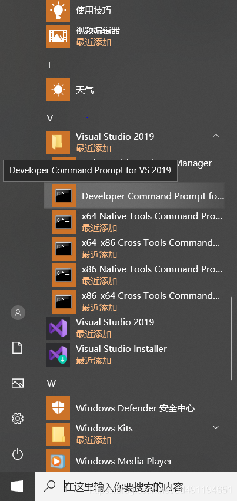The width and height of the screenshot is (237, 501).
Task: Select the Visual Studio 2019 folder entry
Action: pyautogui.click(x=135, y=142)
